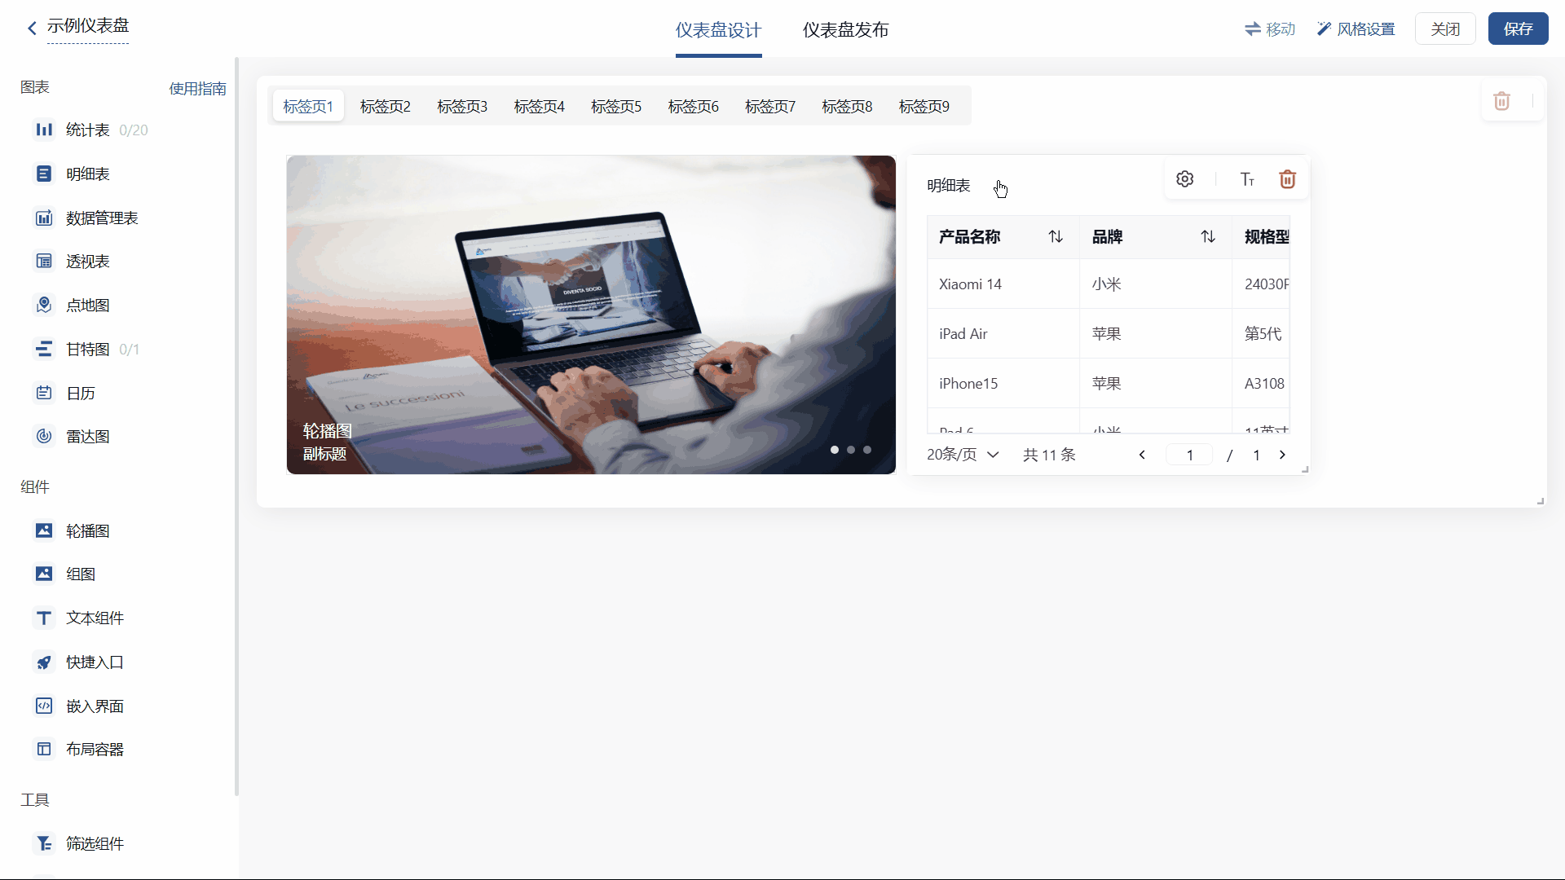Pick the 点地图 map pin icon
This screenshot has width=1565, height=880.
44,305
